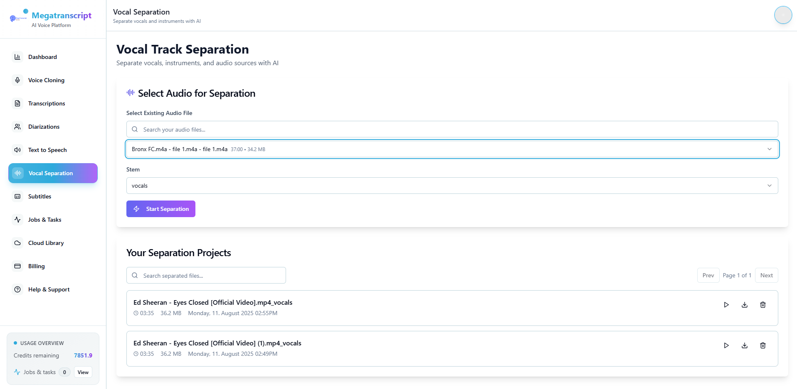Play the first Ed Sheeran vocals track
797x389 pixels.
(x=726, y=305)
